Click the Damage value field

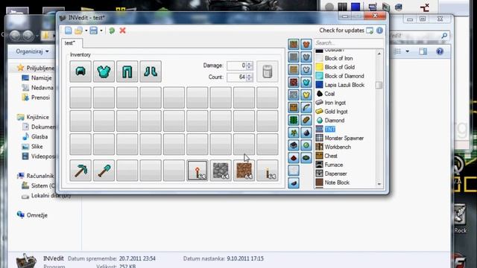(236, 66)
